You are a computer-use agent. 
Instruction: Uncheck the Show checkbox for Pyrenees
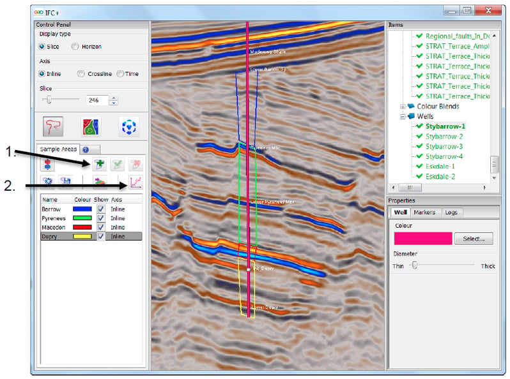101,218
